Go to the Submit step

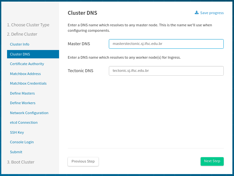(16, 152)
